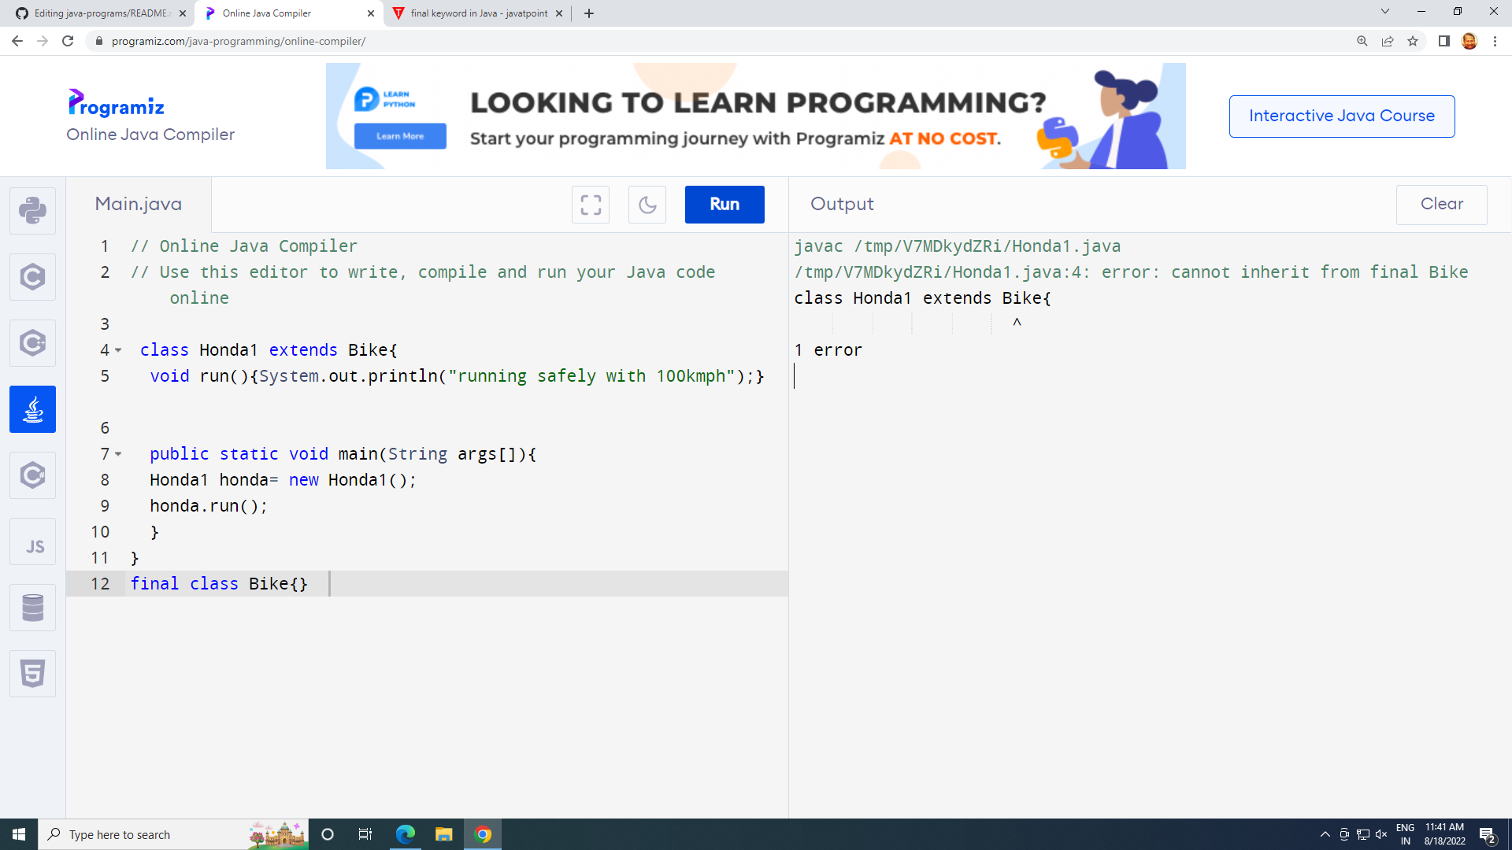1512x850 pixels.
Task: Open Chrome from the taskbar
Action: point(483,834)
